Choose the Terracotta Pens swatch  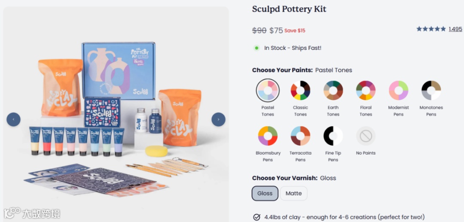click(x=300, y=136)
